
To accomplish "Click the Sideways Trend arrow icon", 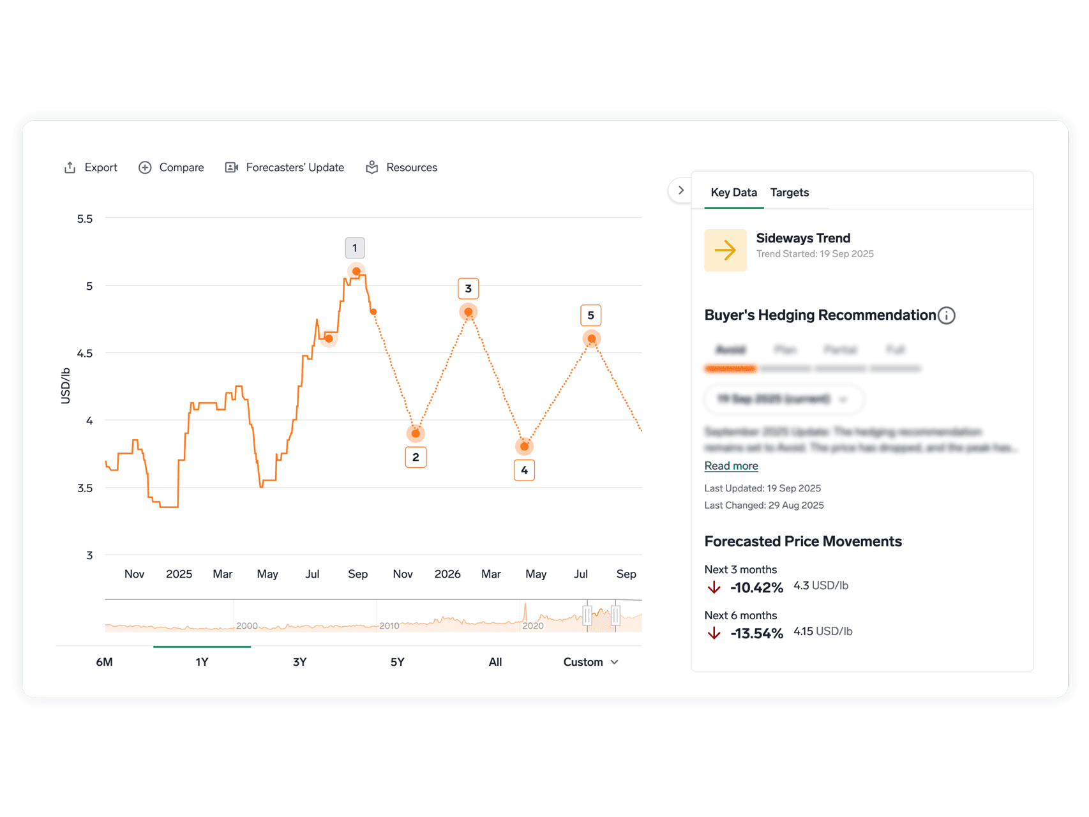I will click(725, 250).
